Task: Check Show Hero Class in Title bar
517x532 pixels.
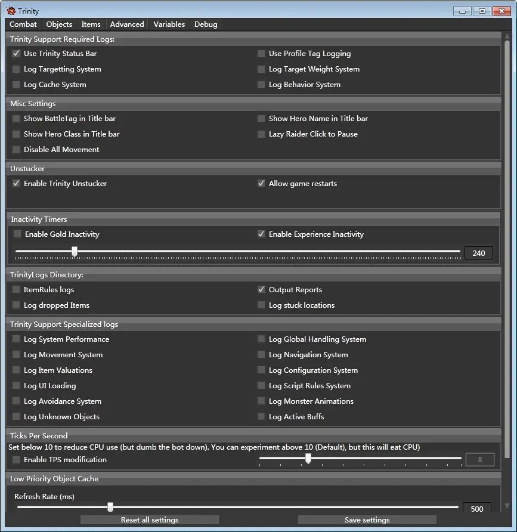Action: click(16, 134)
